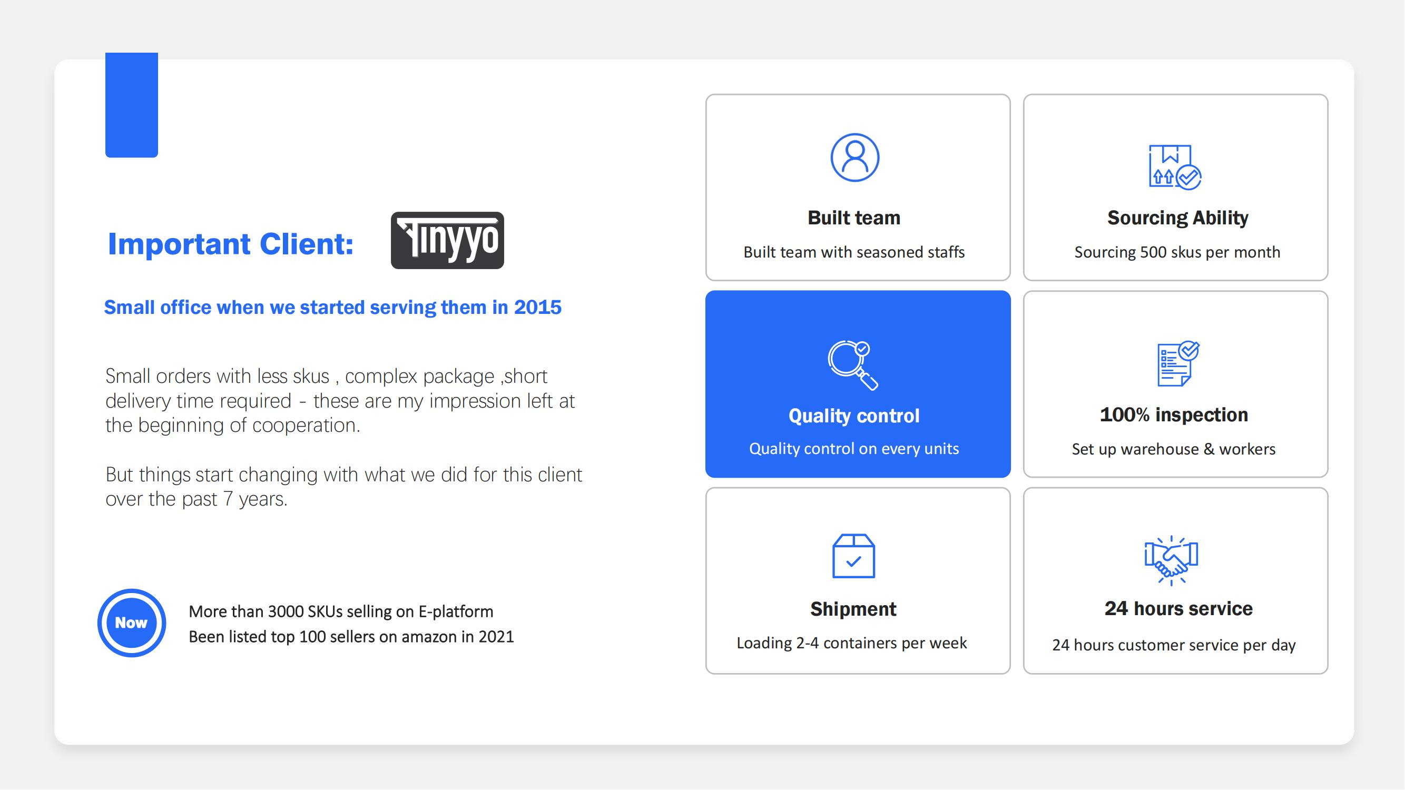Image resolution: width=1405 pixels, height=790 pixels.
Task: Click the Tinyyo client logo
Action: 447,241
